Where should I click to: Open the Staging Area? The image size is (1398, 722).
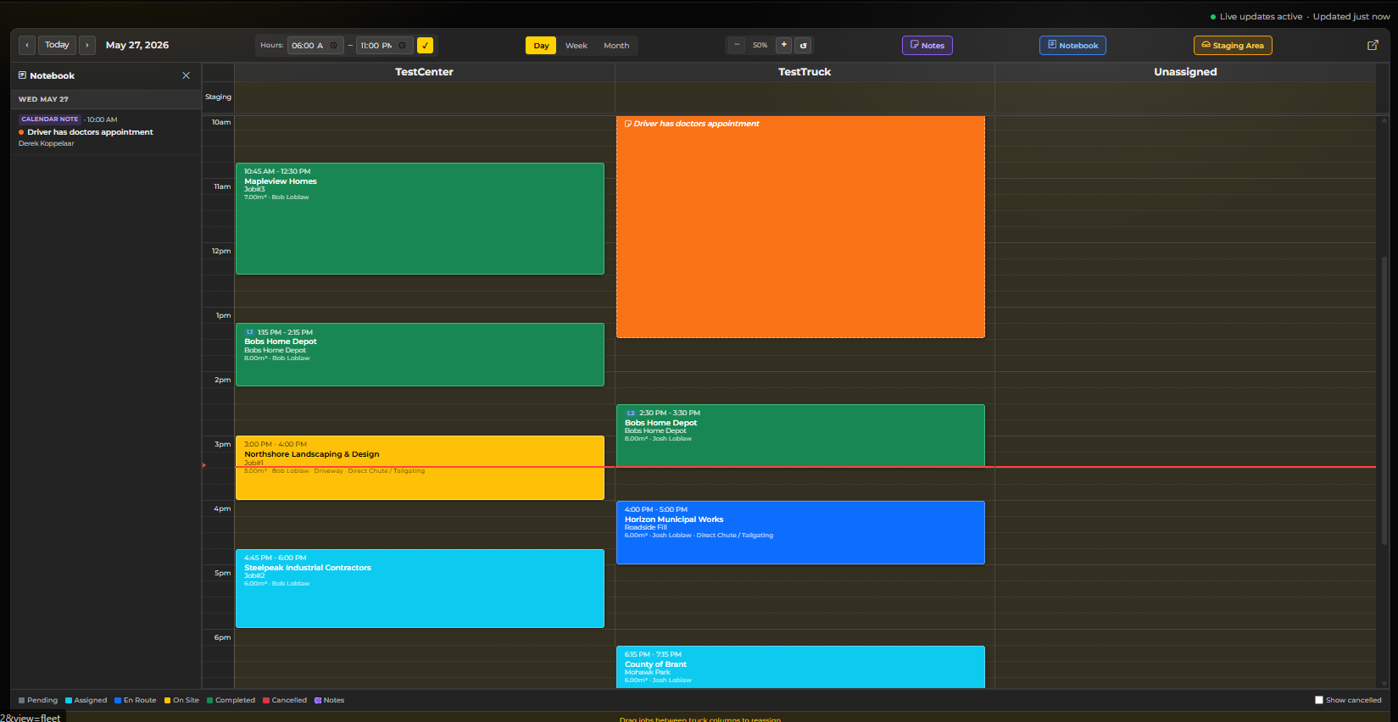click(1233, 46)
